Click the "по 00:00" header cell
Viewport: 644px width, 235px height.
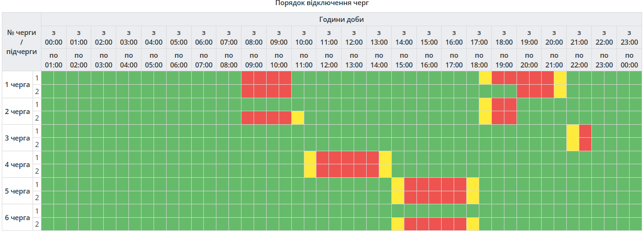pos(629,60)
